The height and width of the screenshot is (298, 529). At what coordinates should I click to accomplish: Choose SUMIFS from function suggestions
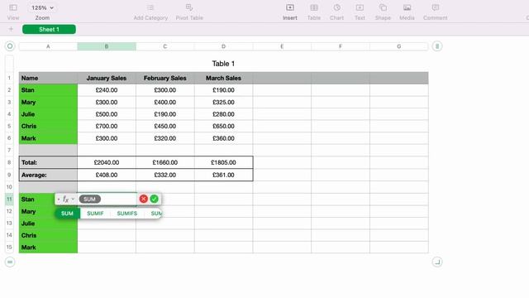coord(126,214)
